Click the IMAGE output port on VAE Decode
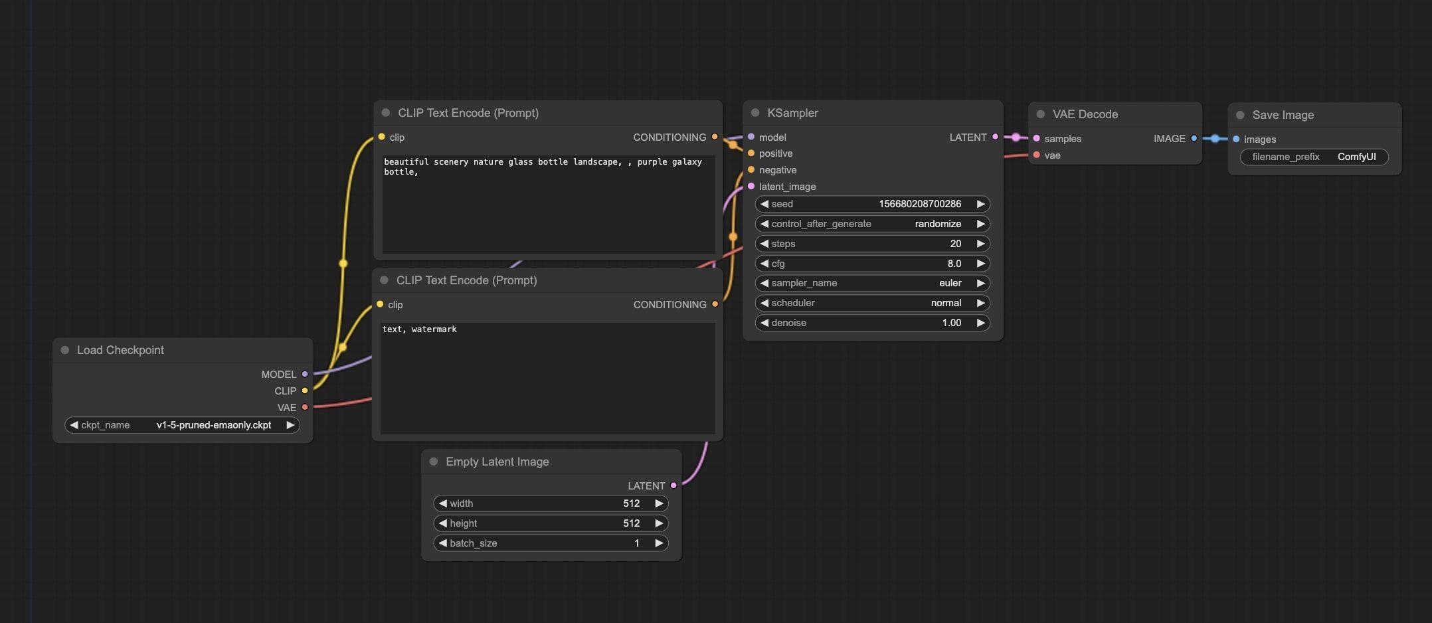This screenshot has height=623, width=1432. 1194,138
